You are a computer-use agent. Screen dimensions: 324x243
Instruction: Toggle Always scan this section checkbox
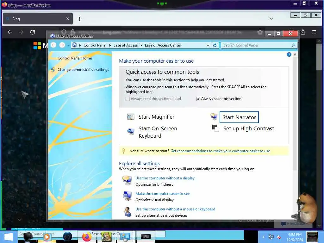tap(198, 99)
